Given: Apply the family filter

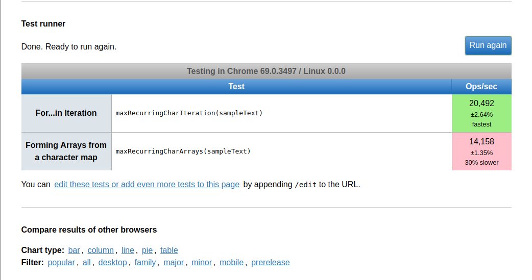Looking at the screenshot, I should click(x=145, y=263).
